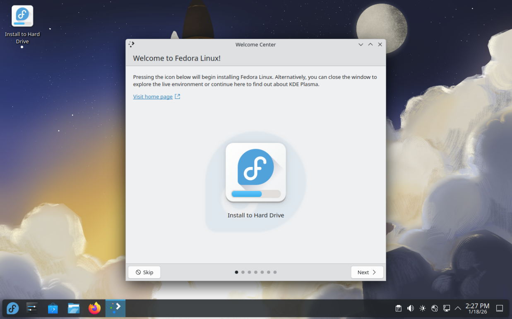Launch Firefox from the taskbar
The height and width of the screenshot is (319, 512).
coord(94,308)
